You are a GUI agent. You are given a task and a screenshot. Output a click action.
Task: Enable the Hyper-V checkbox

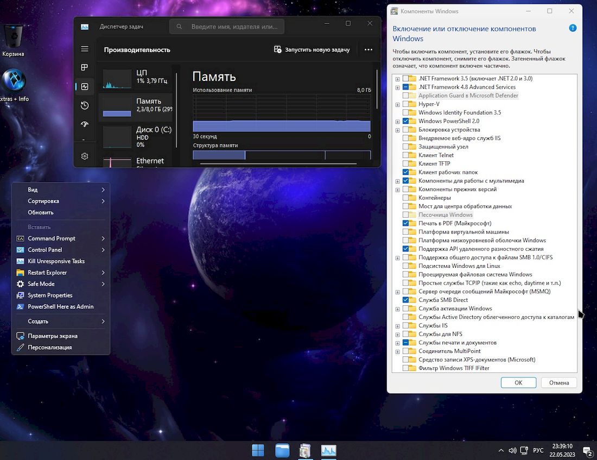click(x=406, y=104)
